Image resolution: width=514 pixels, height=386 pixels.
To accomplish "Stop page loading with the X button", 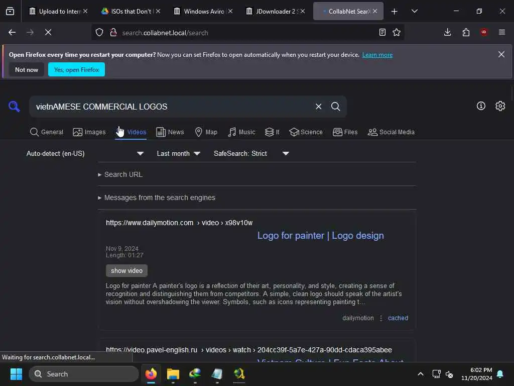I will 48,32.
